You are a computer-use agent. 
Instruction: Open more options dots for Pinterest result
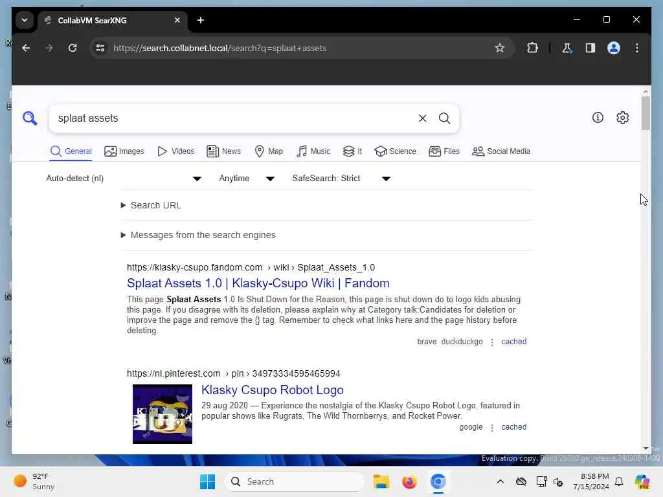pyautogui.click(x=492, y=427)
